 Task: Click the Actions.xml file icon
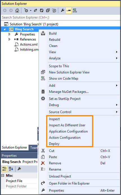click(16, 44)
